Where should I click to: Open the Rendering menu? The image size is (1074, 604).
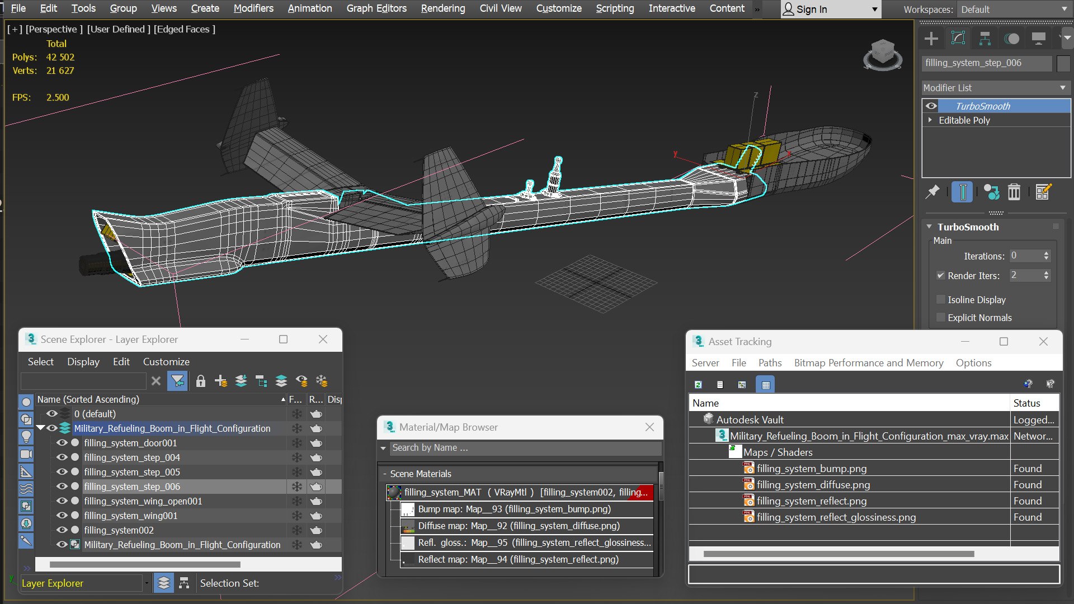tap(443, 8)
